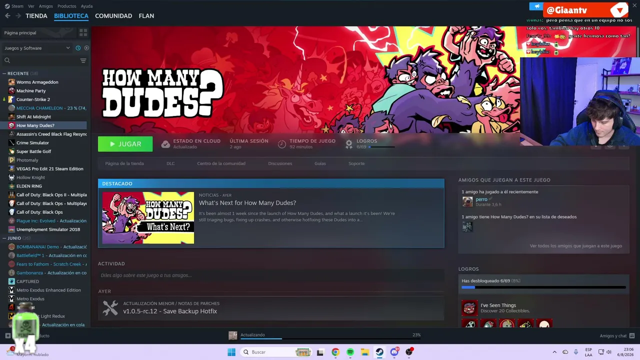640x360 pixels.
Task: Click the Super Battle Golf game icon
Action: point(11,151)
